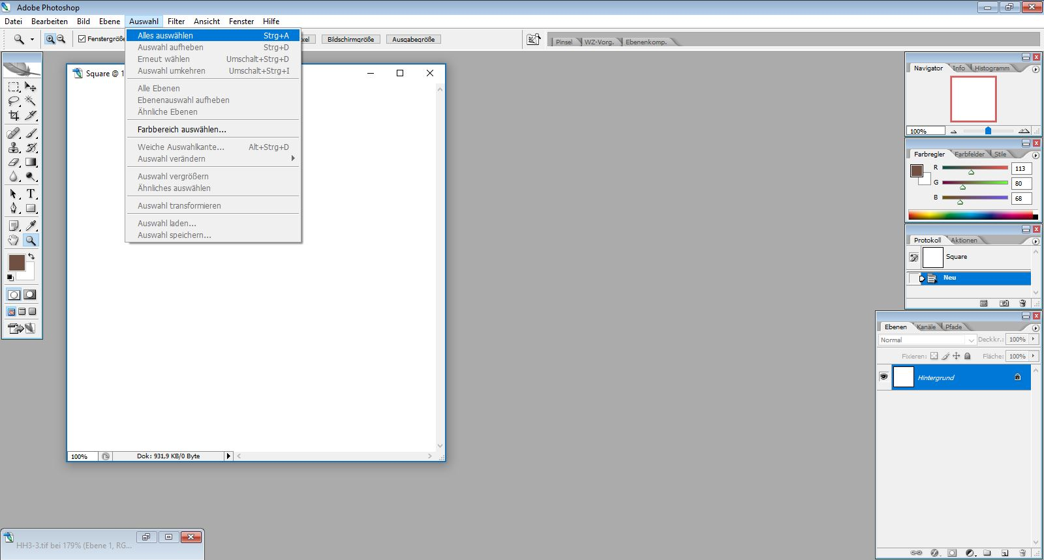
Task: Click the foreground color swatch in the toolbox
Action: pyautogui.click(x=16, y=263)
